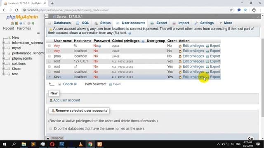Select checkbox for root at 127.0.0.1

[x=49, y=61]
